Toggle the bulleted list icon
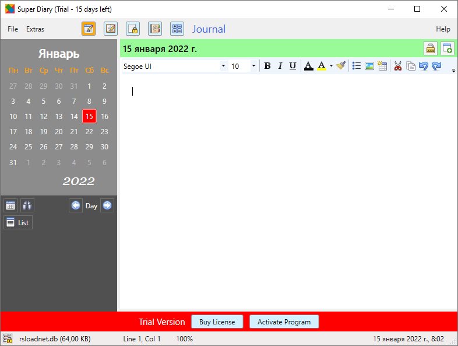The width and height of the screenshot is (458, 346). tap(357, 66)
